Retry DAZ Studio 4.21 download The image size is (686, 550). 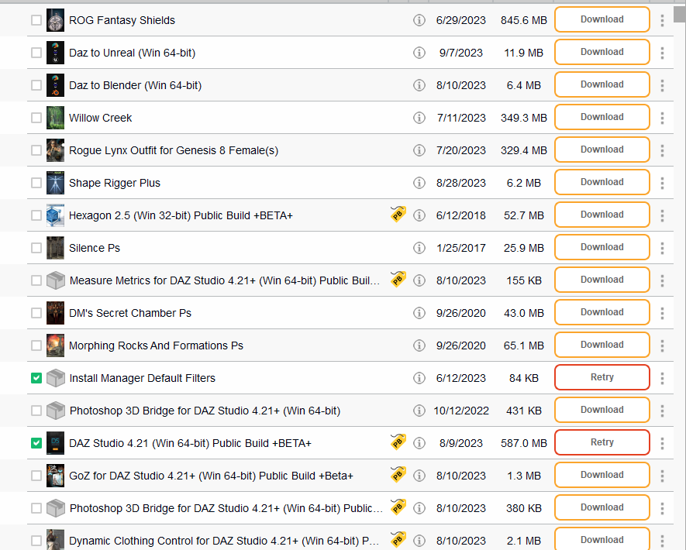pos(602,442)
